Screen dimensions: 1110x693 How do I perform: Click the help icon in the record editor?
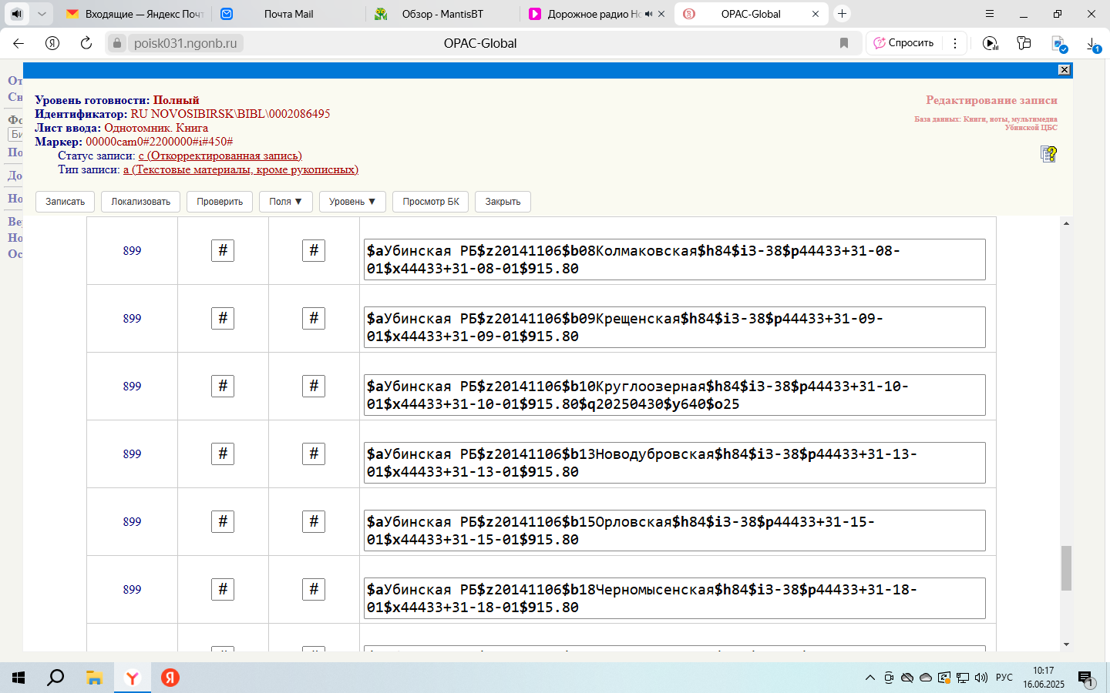pos(1048,154)
